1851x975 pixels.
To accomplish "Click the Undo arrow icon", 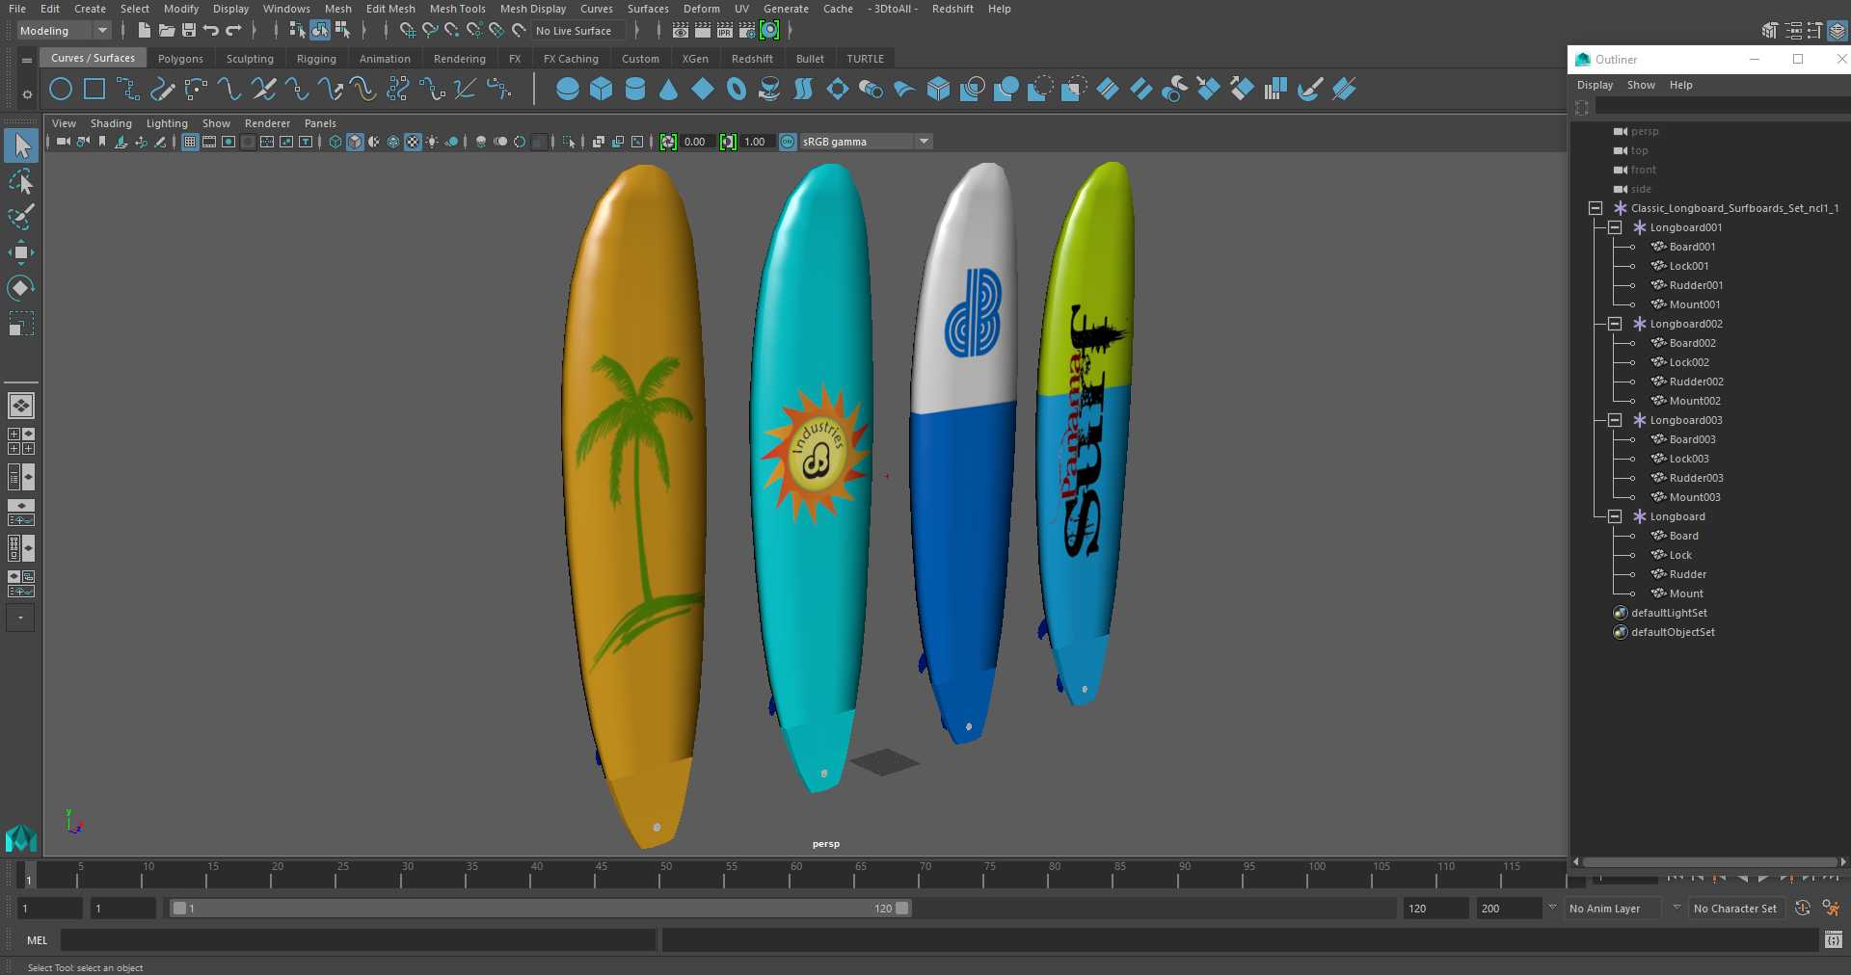I will 211,31.
